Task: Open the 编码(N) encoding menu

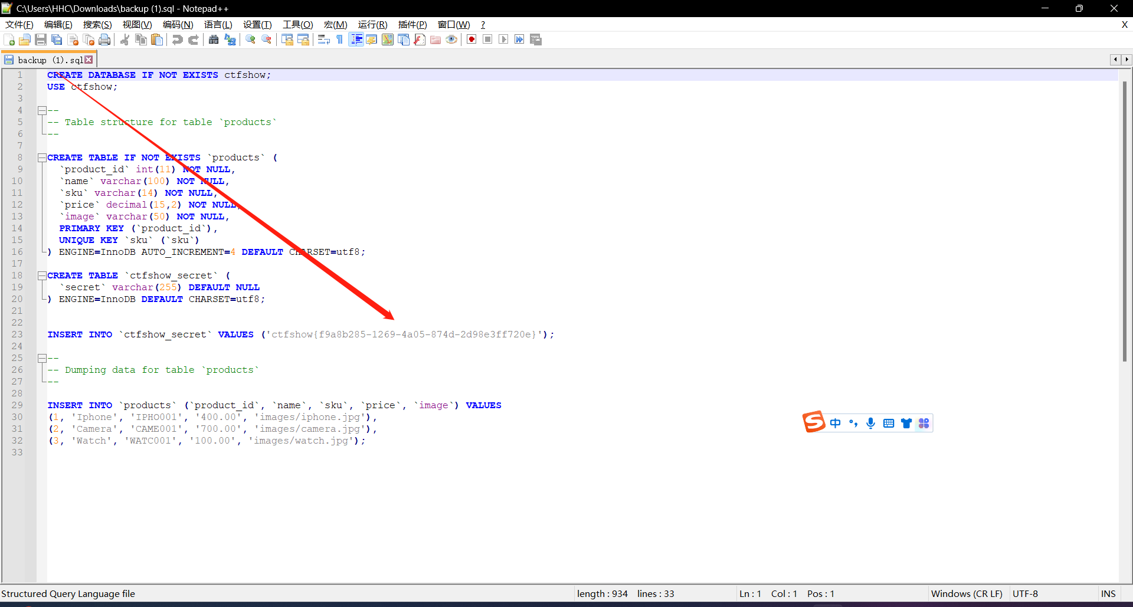Action: point(178,24)
